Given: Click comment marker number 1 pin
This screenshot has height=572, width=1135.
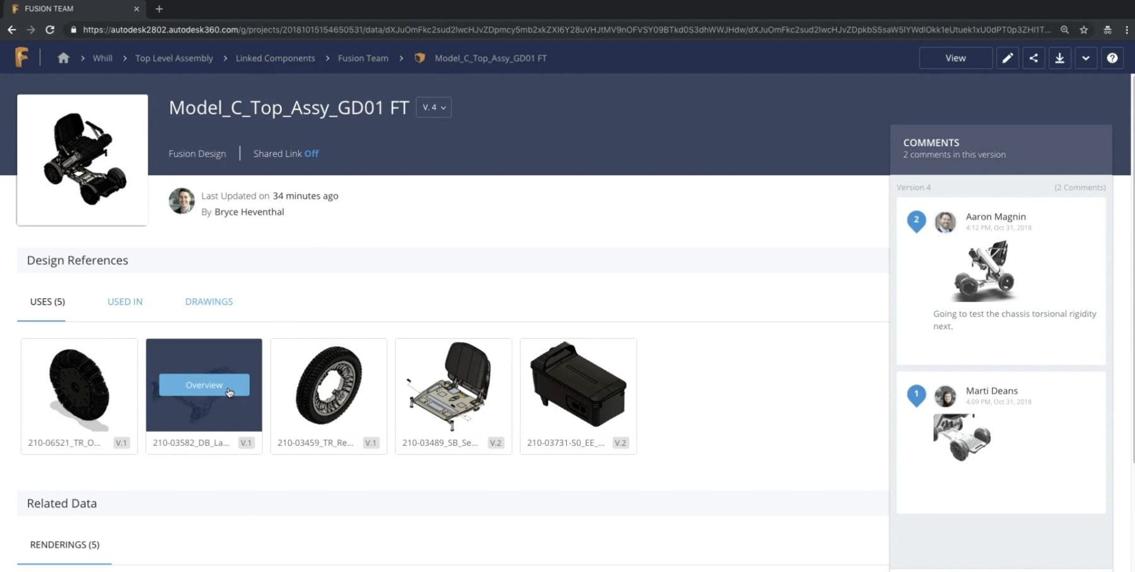Looking at the screenshot, I should pyautogui.click(x=916, y=395).
